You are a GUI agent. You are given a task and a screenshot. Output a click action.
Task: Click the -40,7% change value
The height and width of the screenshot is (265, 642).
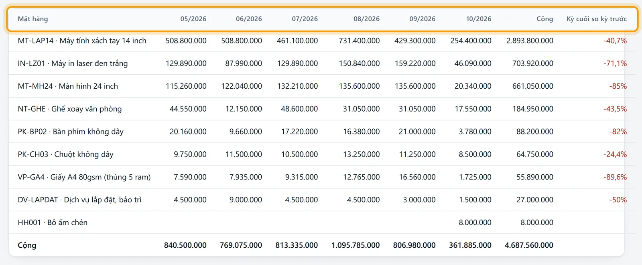click(x=615, y=41)
